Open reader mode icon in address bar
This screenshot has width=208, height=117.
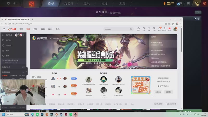166,24
